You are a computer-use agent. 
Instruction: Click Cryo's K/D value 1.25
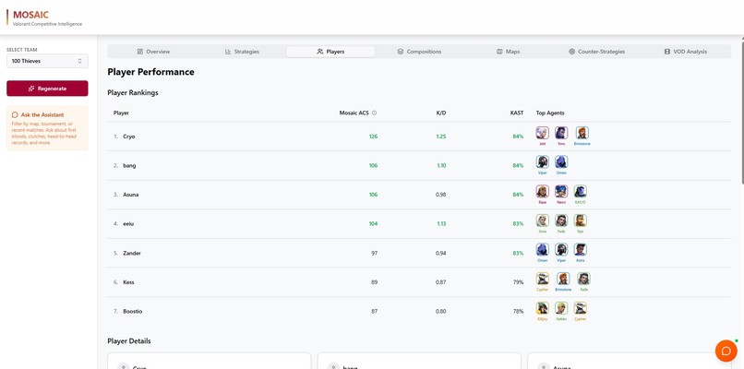[441, 137]
